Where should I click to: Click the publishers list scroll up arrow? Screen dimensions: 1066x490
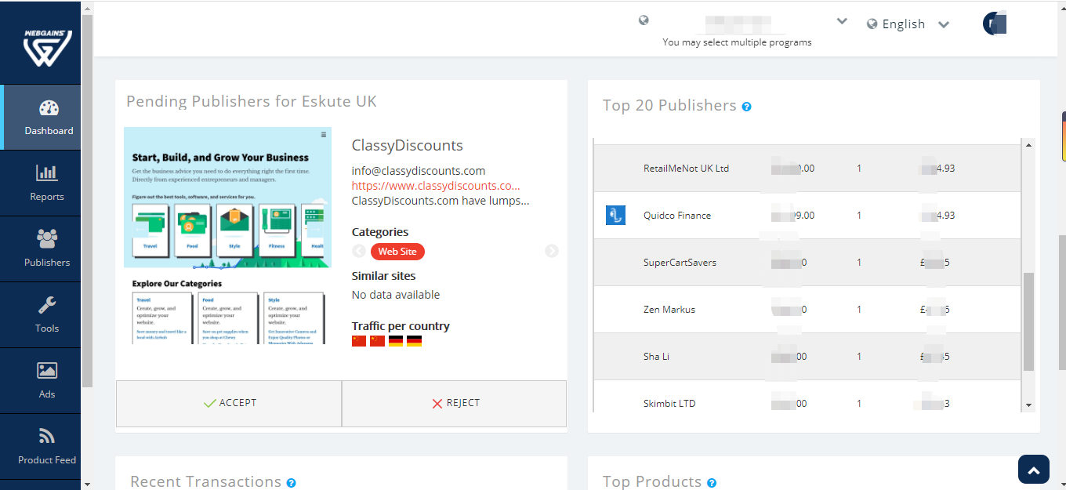[x=1029, y=145]
